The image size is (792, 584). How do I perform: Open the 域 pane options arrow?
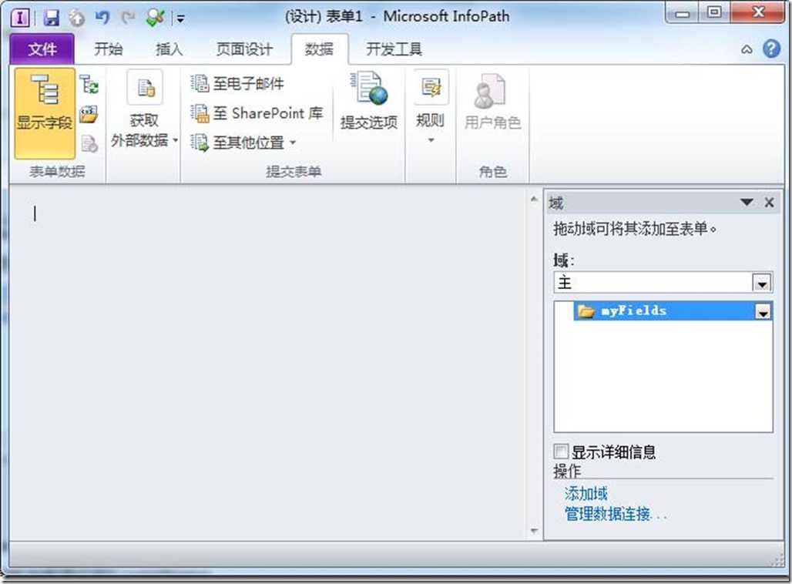747,203
